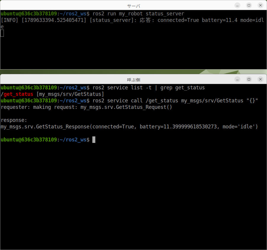Click the [INFO] log tag in server
267x250 pixels.
[x=9, y=20]
